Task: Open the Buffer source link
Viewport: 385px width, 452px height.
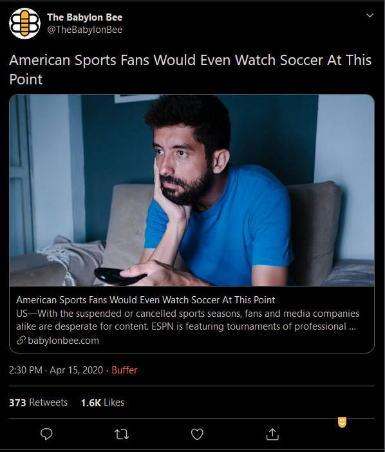Action: [124, 370]
